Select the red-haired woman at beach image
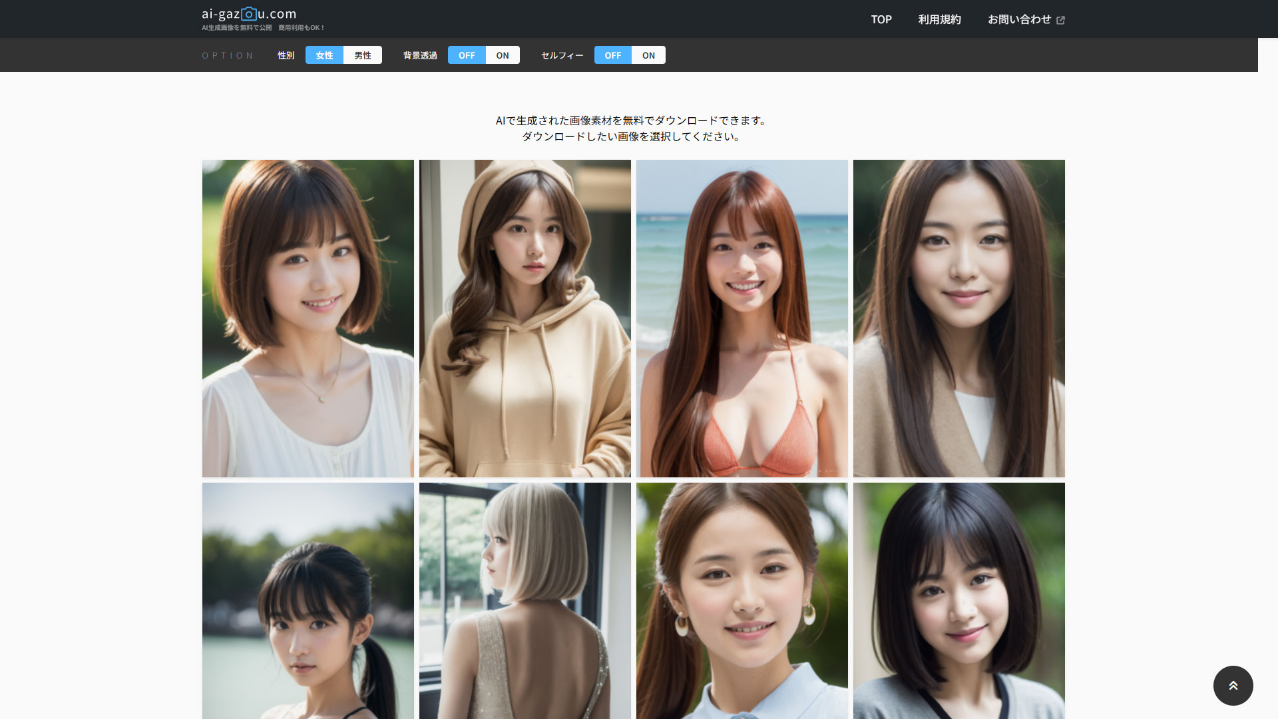This screenshot has height=719, width=1278. tap(742, 318)
